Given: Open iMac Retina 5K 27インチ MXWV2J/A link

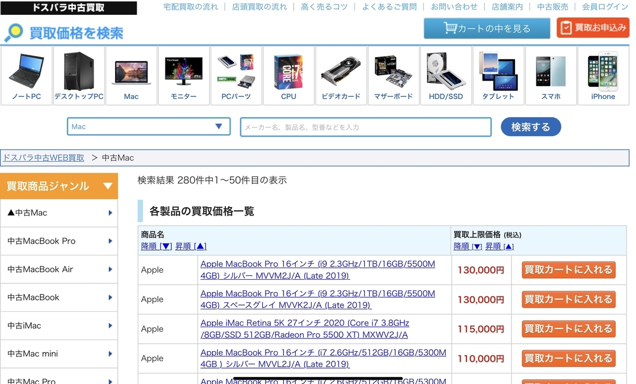Looking at the screenshot, I should tap(305, 329).
